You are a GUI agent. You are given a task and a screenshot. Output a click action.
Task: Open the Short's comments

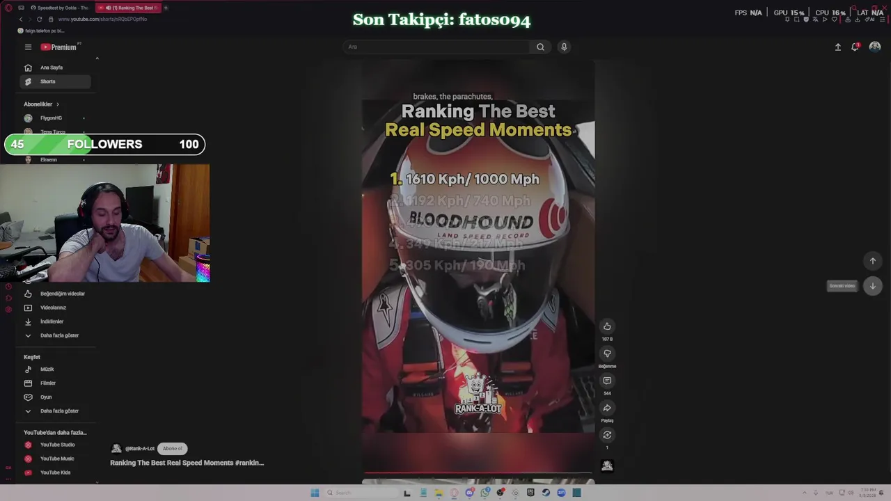click(x=607, y=381)
